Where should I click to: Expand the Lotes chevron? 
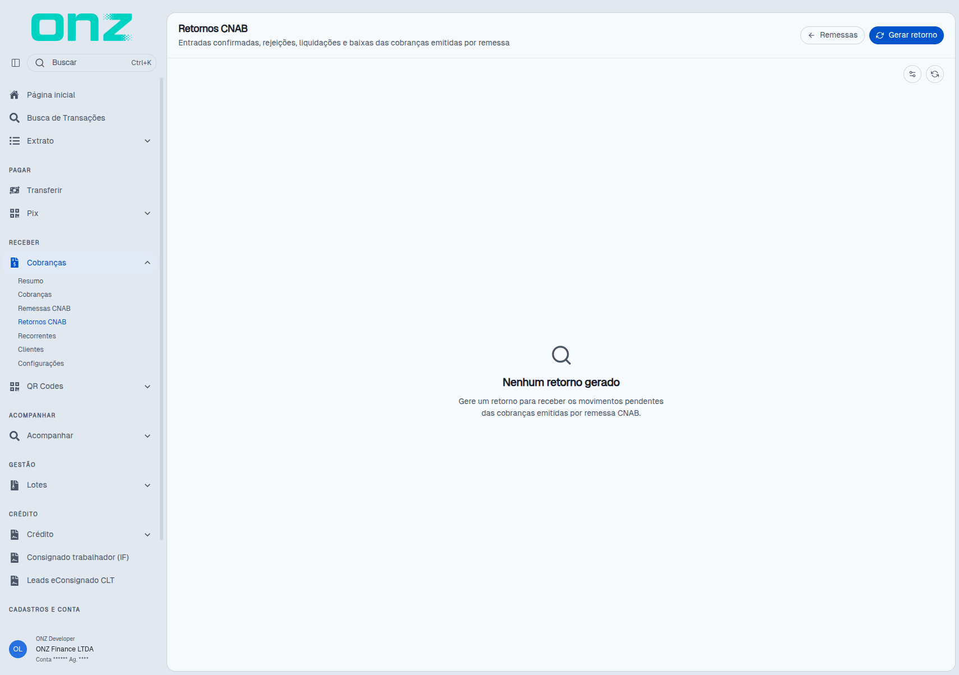click(x=147, y=485)
